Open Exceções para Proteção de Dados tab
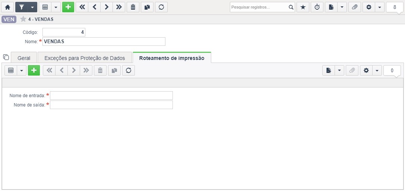This screenshot has height=191, width=405. tap(85, 58)
